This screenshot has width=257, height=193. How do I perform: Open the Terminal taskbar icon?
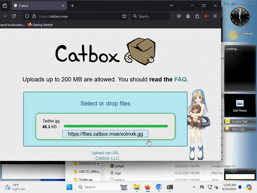pyautogui.click(x=170, y=187)
